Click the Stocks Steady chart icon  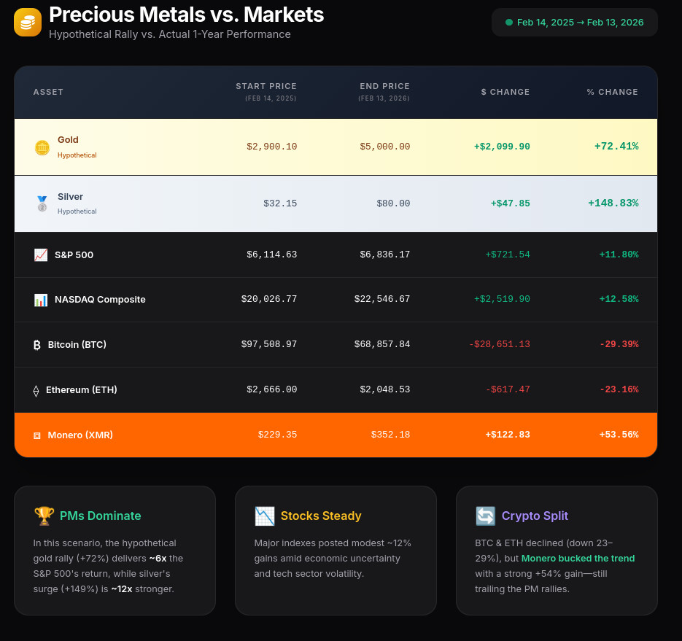264,516
